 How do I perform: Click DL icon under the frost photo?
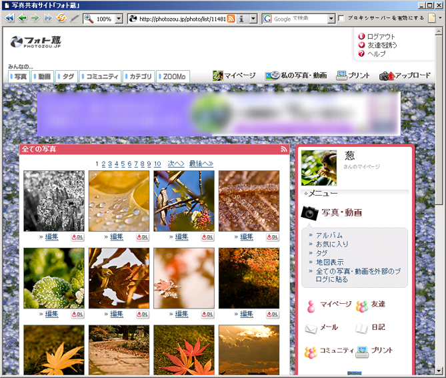click(x=77, y=237)
